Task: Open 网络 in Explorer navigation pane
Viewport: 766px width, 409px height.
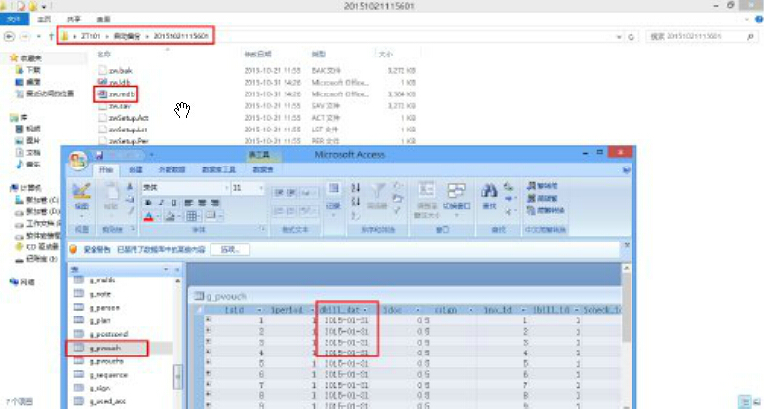Action: coord(22,281)
